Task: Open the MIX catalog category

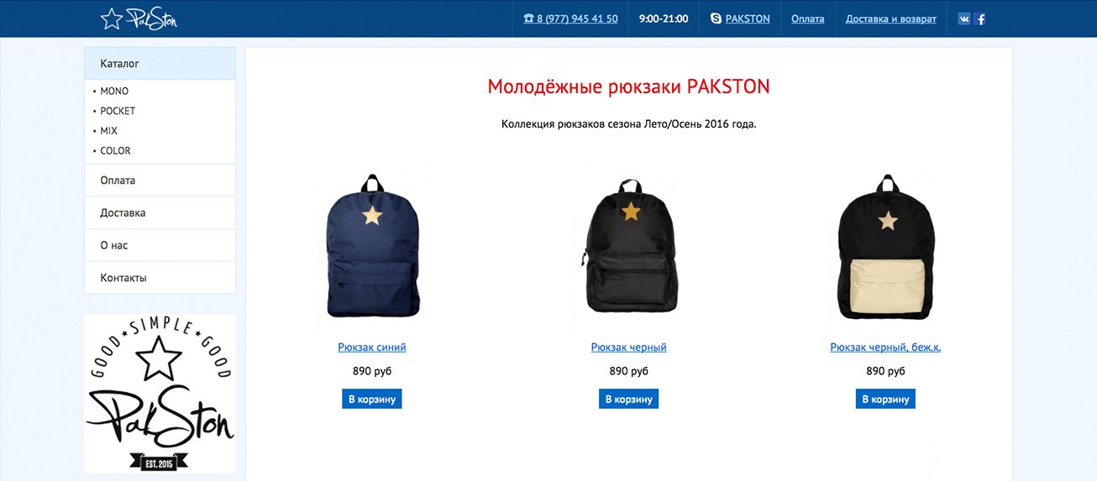Action: point(109,131)
